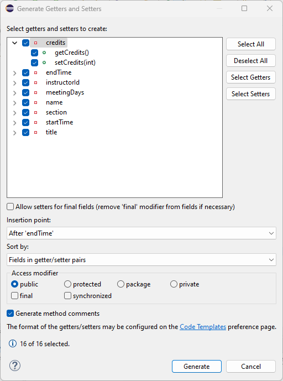Viewport: 283px width, 381px height.
Task: Expand the section tree node
Action: [x=15, y=113]
